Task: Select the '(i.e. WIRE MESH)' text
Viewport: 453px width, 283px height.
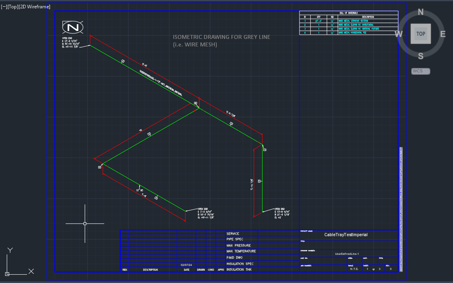Action: (x=195, y=44)
